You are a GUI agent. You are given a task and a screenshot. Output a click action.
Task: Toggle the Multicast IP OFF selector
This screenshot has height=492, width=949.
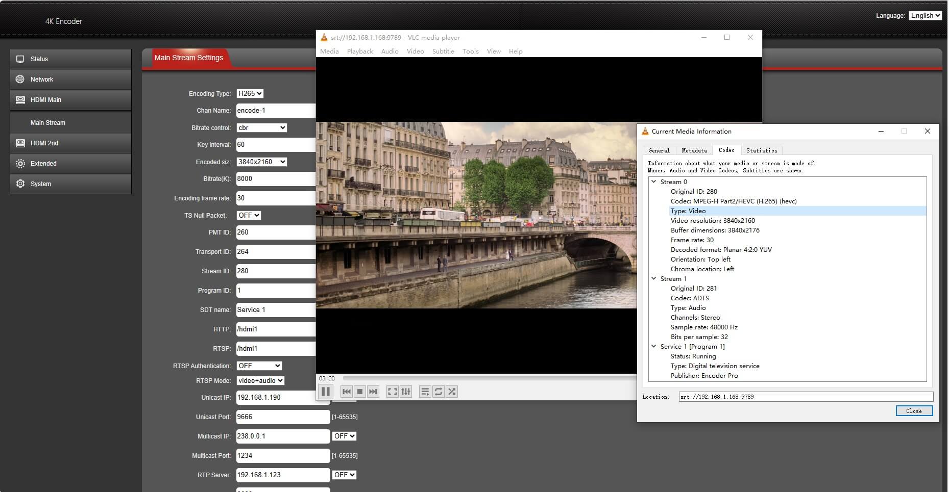click(x=344, y=436)
